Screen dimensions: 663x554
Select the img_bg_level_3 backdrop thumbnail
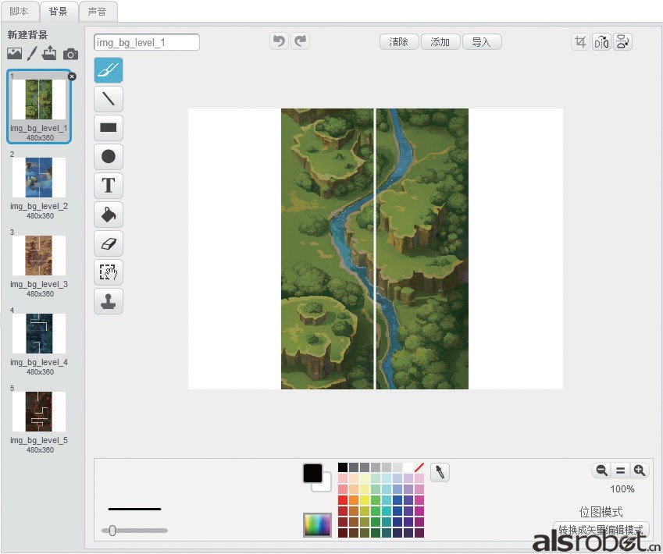click(39, 255)
